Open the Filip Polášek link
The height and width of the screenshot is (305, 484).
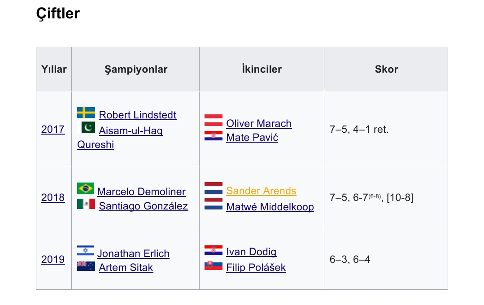pos(256,267)
